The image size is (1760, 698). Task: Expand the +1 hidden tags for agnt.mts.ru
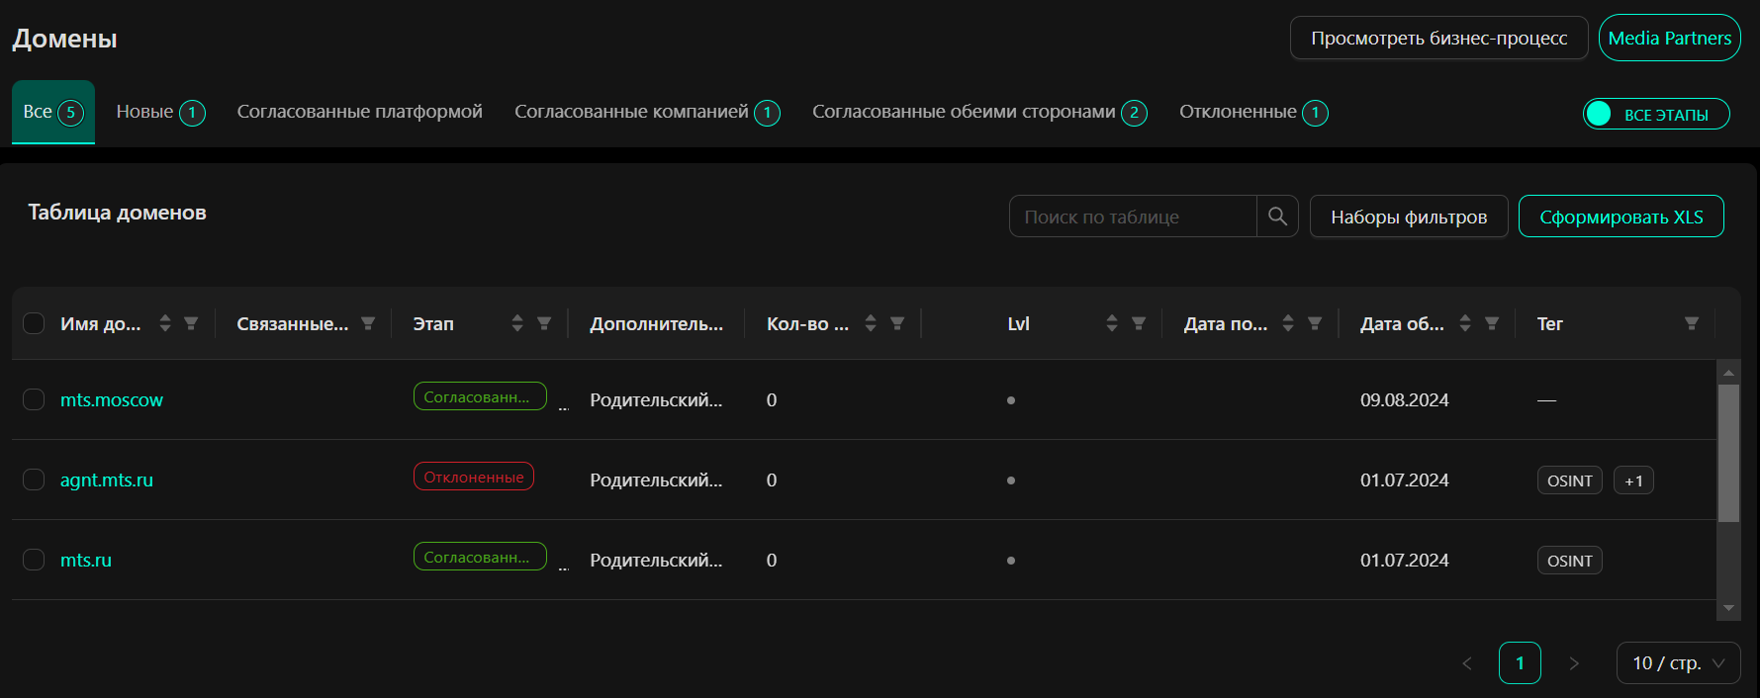click(x=1633, y=480)
